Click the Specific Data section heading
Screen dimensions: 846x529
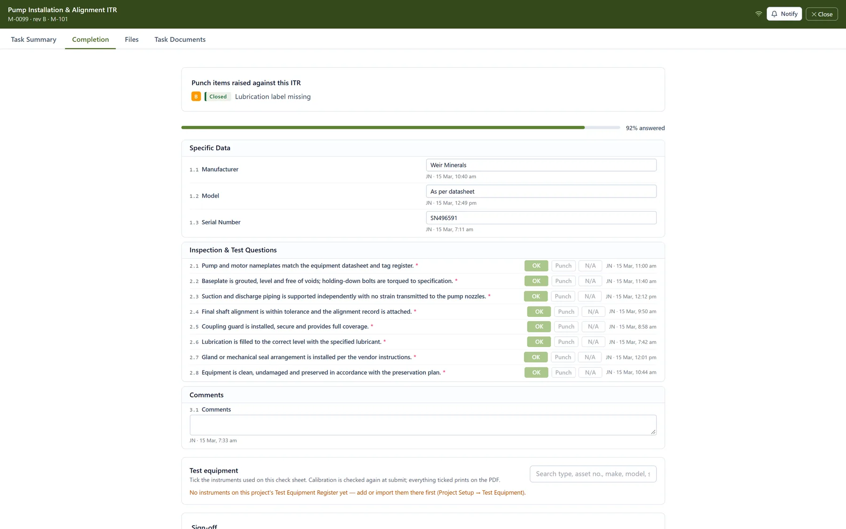(x=210, y=148)
